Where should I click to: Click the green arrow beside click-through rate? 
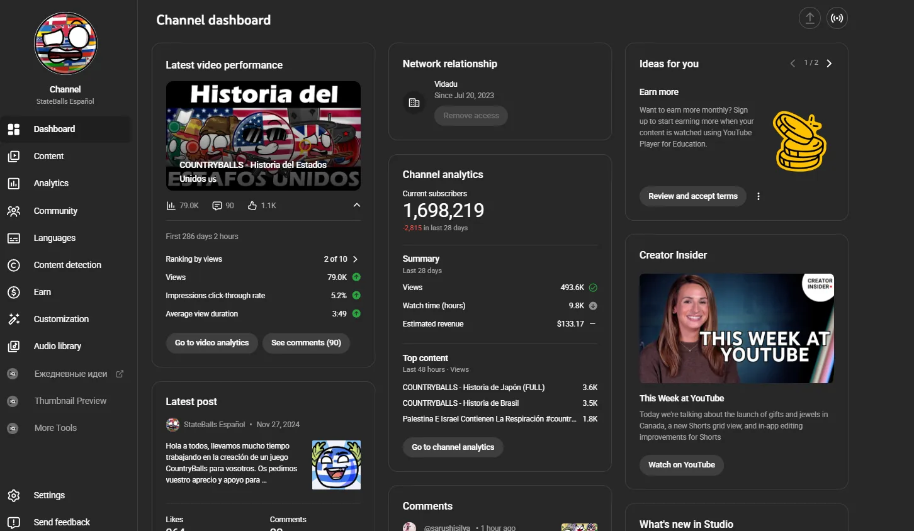[x=356, y=295]
